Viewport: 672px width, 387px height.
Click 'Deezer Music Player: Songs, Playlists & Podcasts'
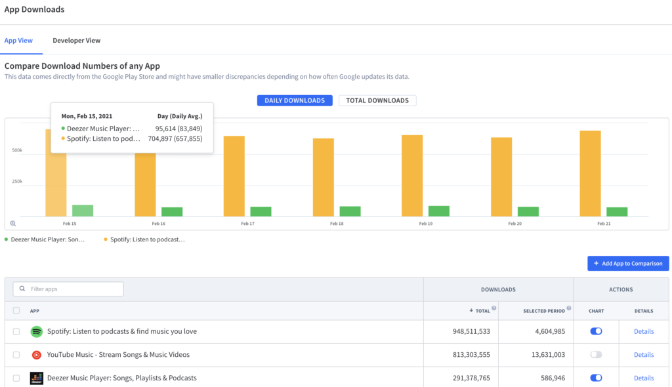(x=121, y=378)
